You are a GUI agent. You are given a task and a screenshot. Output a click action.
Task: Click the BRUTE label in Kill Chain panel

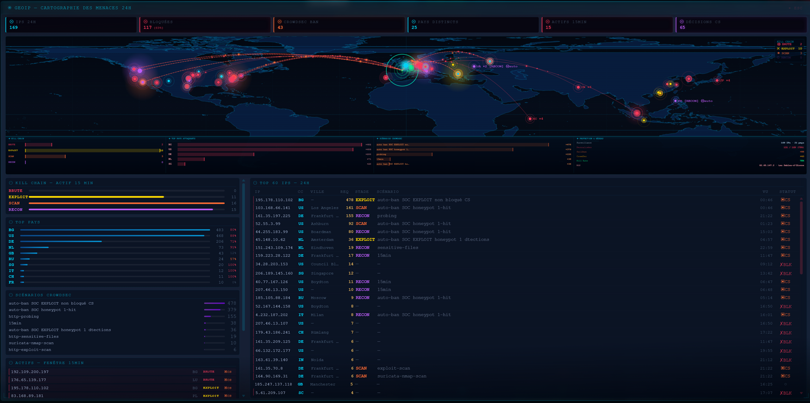[15, 191]
